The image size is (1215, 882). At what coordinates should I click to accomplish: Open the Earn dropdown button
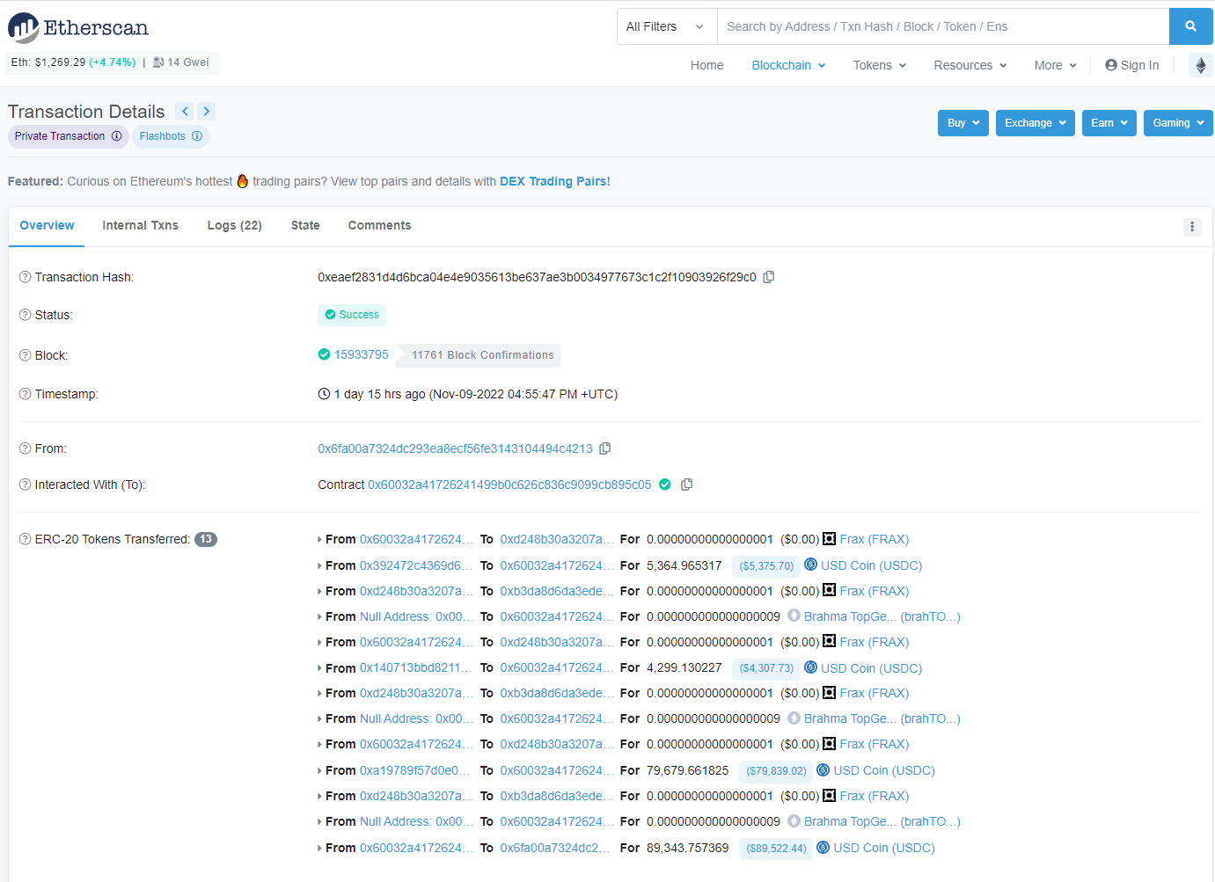[x=1109, y=123]
